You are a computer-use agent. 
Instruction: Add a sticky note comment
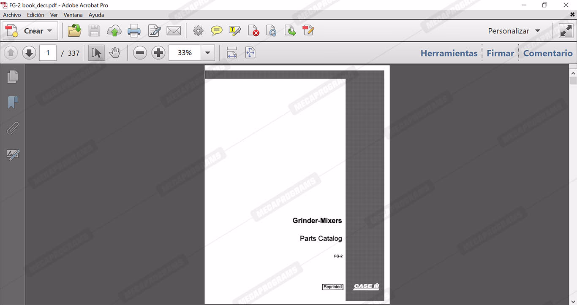[x=217, y=31]
